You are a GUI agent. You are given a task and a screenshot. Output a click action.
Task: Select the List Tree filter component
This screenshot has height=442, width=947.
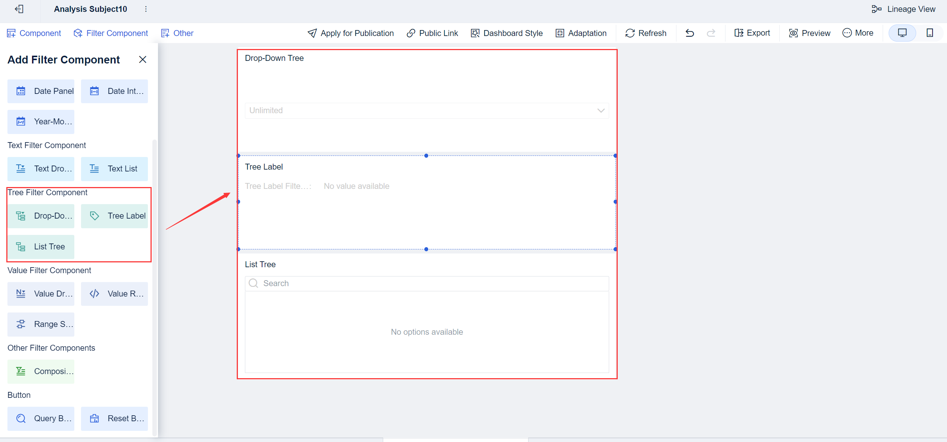[x=41, y=246]
